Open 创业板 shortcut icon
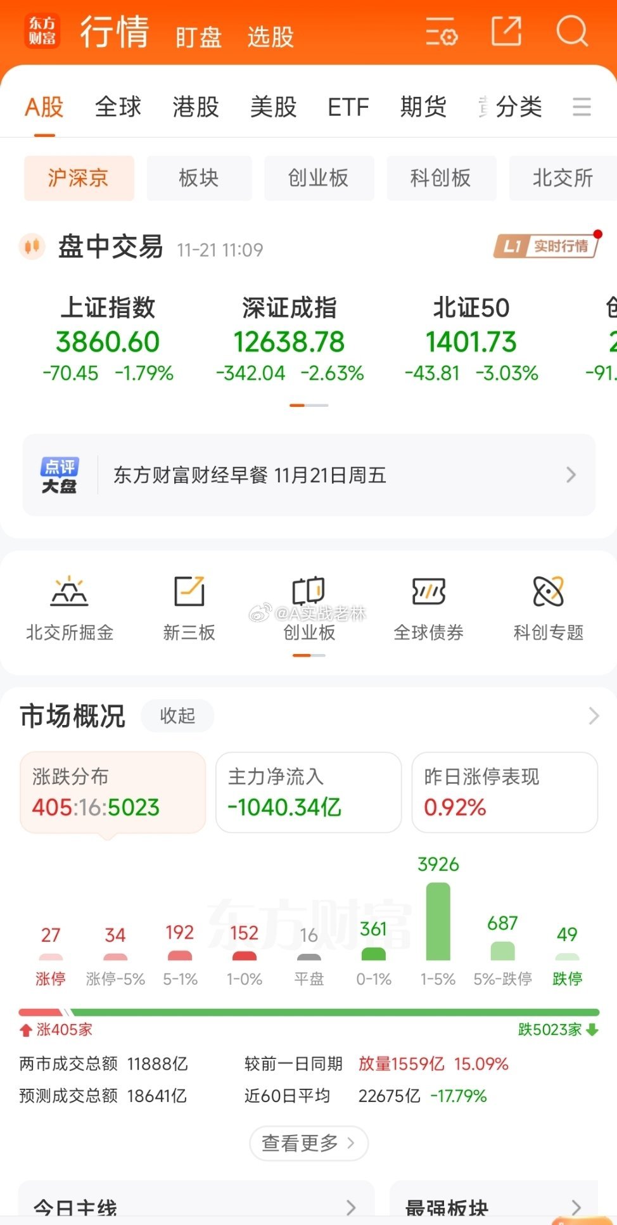This screenshot has height=1225, width=617. coord(308,591)
